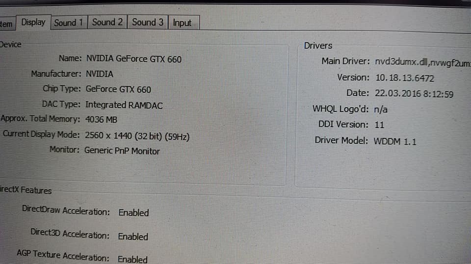Click the Manufacturer value NVIDIA
Viewport: 471px width, 264px height.
click(x=100, y=74)
